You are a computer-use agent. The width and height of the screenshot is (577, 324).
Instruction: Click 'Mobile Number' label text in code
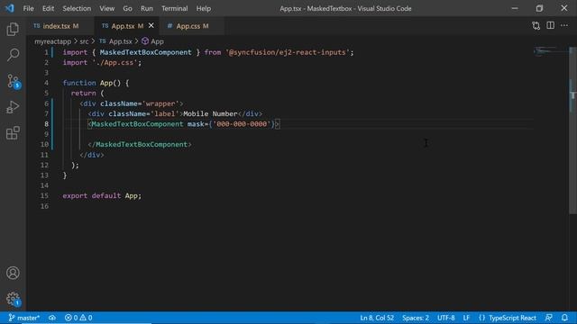pyautogui.click(x=210, y=114)
